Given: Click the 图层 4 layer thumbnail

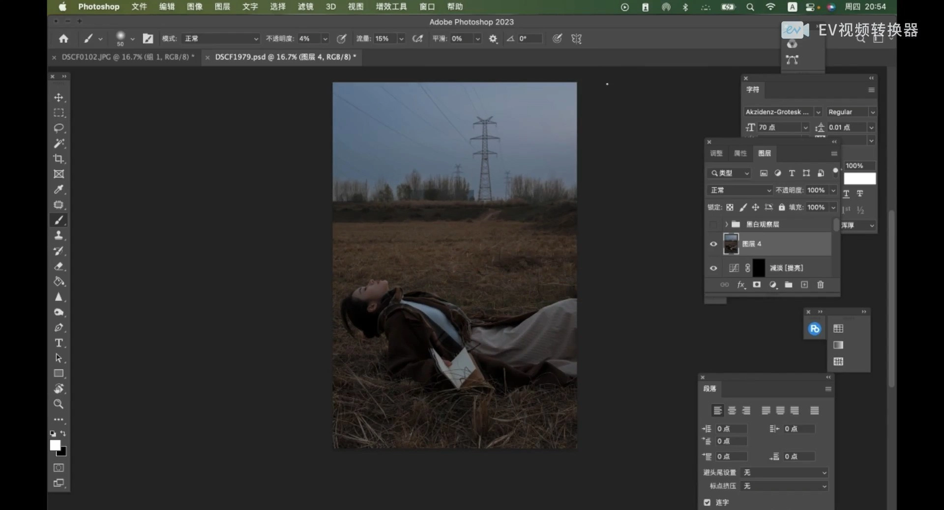Looking at the screenshot, I should 731,244.
